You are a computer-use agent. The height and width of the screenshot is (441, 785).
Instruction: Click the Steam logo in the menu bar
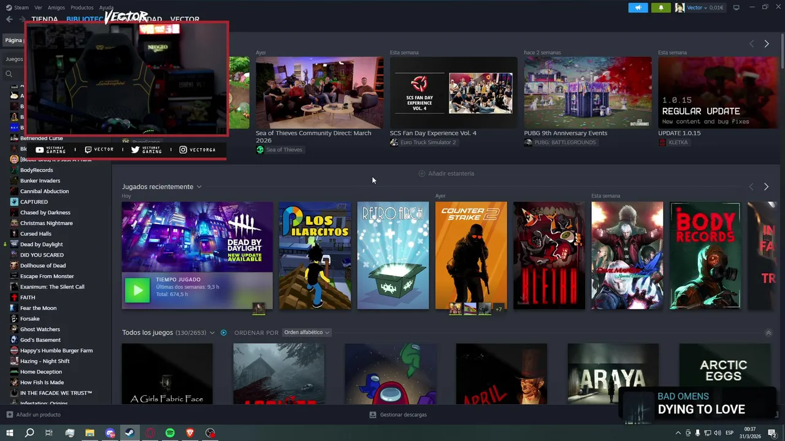[x=9, y=7]
